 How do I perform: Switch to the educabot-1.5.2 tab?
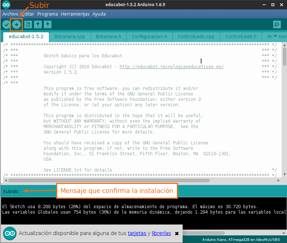tap(26, 37)
